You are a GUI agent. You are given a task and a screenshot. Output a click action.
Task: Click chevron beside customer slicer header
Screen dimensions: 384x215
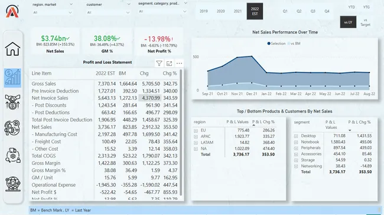tap(129, 4)
